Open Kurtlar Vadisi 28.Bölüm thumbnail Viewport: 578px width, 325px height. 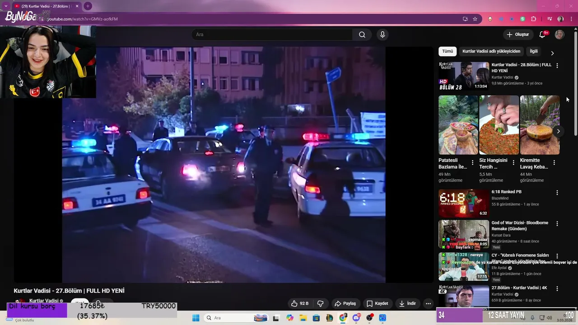(464, 76)
